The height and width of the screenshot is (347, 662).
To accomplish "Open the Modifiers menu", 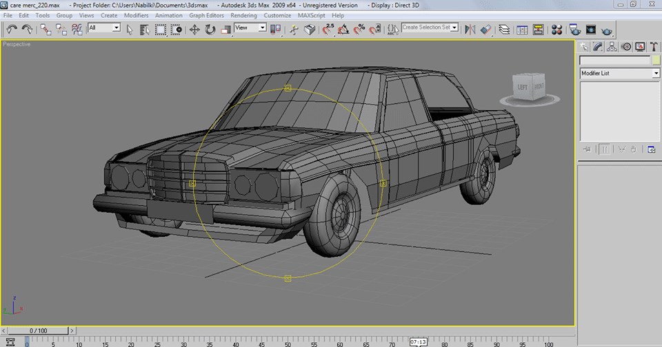I will (136, 15).
